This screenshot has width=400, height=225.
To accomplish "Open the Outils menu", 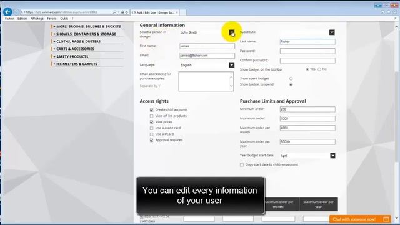I will (x=64, y=19).
